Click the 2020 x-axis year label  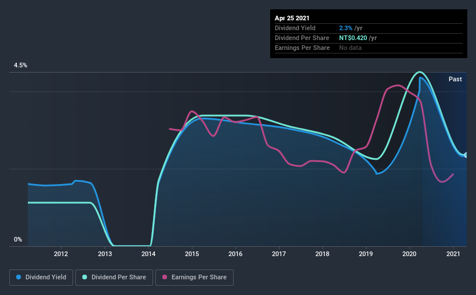(409, 254)
